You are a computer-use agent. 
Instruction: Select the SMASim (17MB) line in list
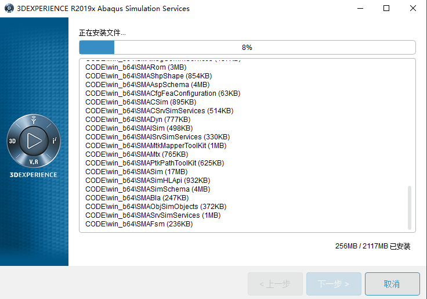[136, 172]
